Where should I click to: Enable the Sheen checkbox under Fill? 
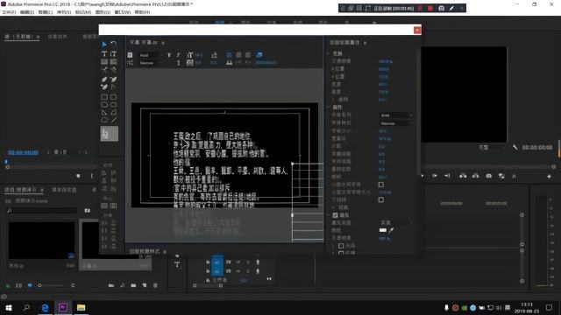click(x=341, y=246)
